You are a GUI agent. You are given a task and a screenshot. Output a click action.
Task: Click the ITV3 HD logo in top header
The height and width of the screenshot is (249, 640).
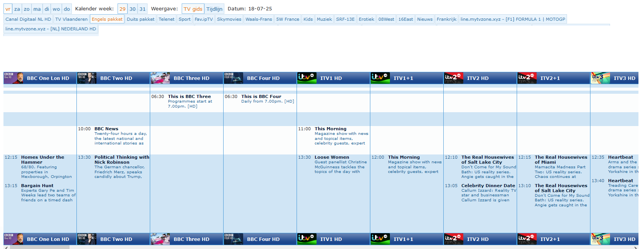[x=600, y=78]
